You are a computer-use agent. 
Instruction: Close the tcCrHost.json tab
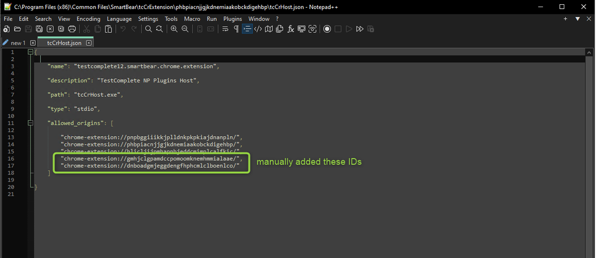pos(88,43)
